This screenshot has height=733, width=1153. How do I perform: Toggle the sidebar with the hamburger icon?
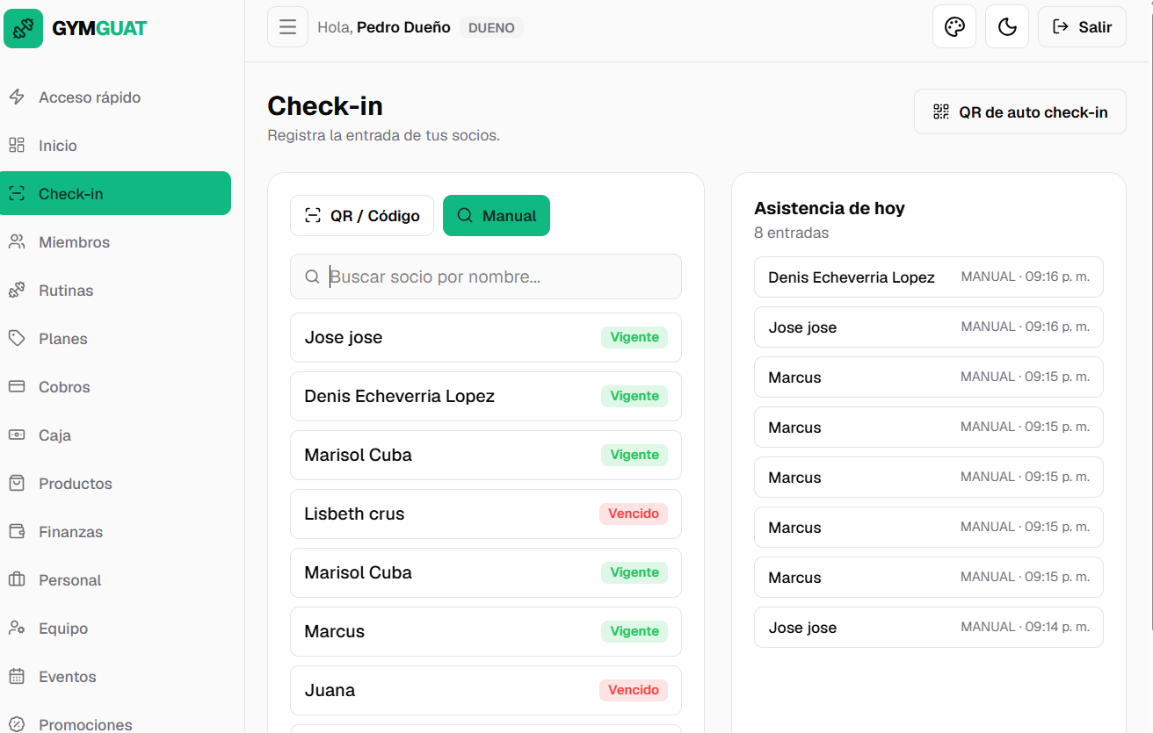click(x=287, y=27)
